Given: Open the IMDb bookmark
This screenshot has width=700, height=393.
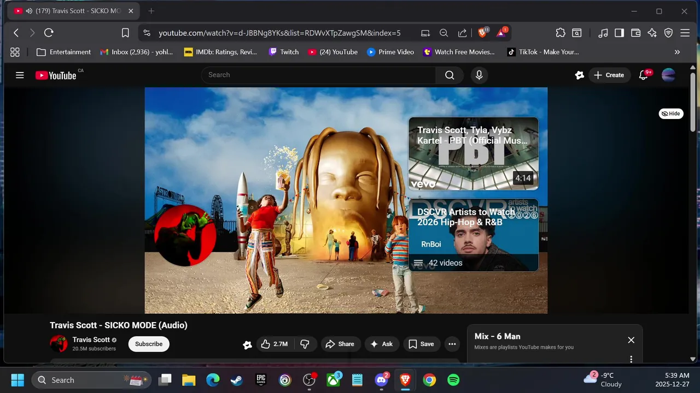Looking at the screenshot, I should [x=220, y=52].
